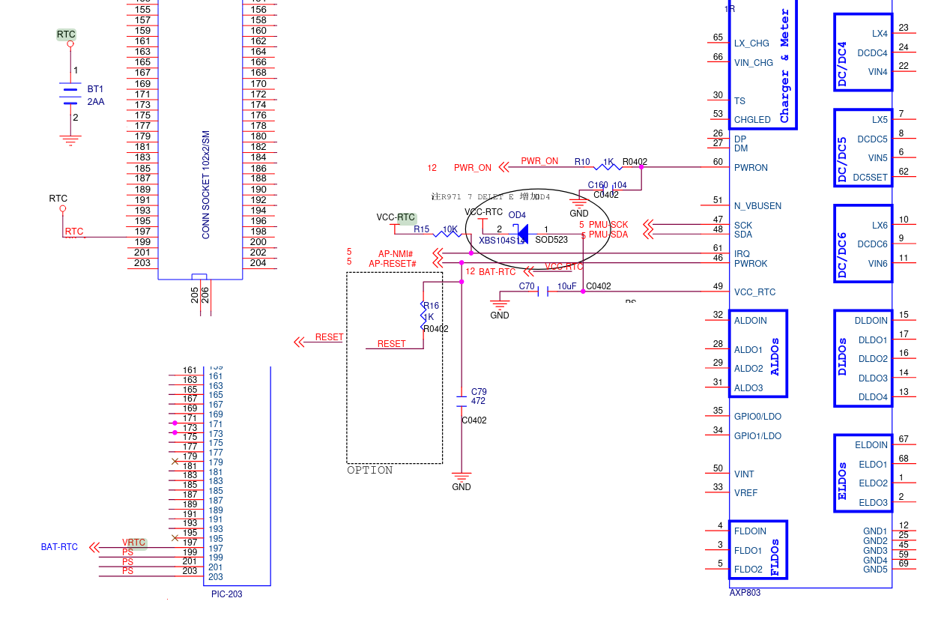Select the DC/DC4 block
This screenshot has width=938, height=628.
coord(863,52)
